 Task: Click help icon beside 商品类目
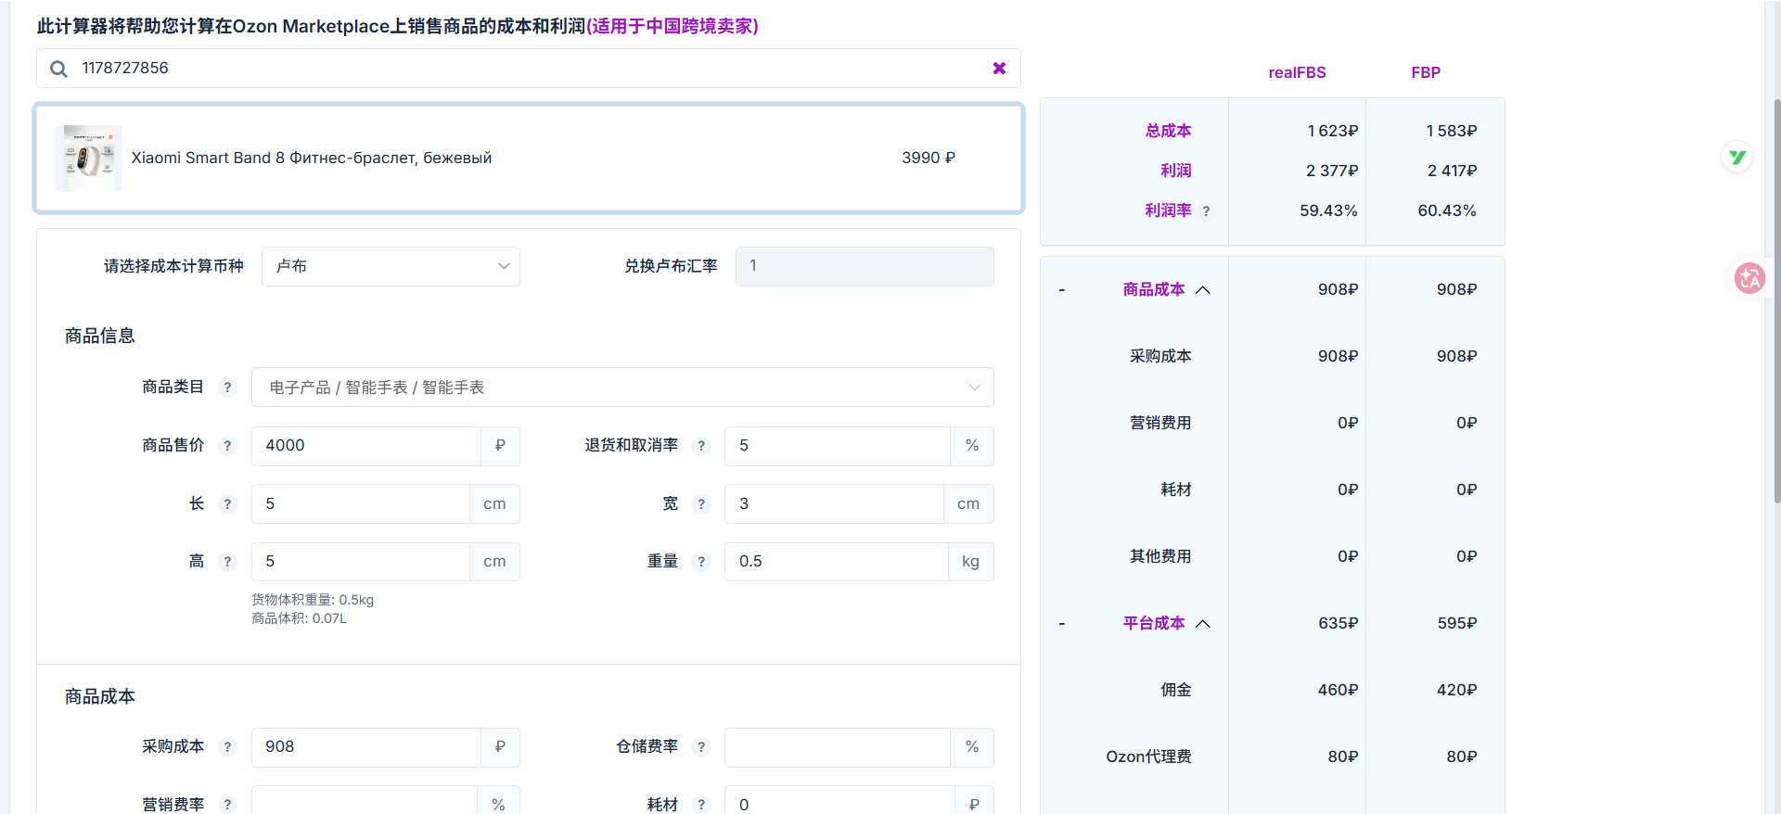pyautogui.click(x=227, y=388)
